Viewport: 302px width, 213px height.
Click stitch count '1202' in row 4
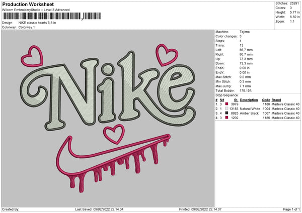pos(235,118)
